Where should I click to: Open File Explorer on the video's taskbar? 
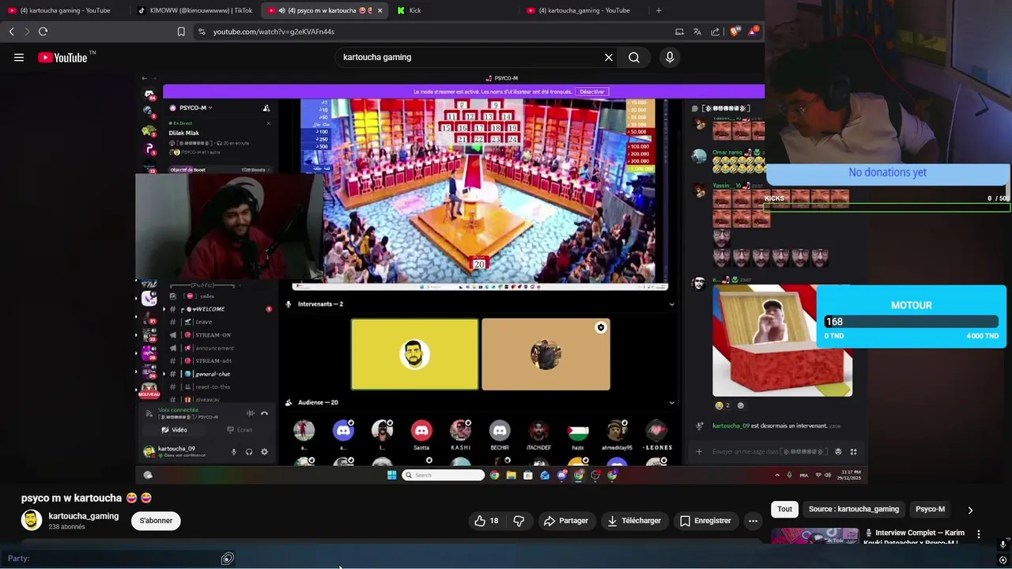tap(511, 475)
